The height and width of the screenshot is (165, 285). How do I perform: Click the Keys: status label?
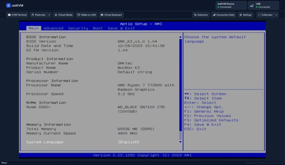point(5,163)
